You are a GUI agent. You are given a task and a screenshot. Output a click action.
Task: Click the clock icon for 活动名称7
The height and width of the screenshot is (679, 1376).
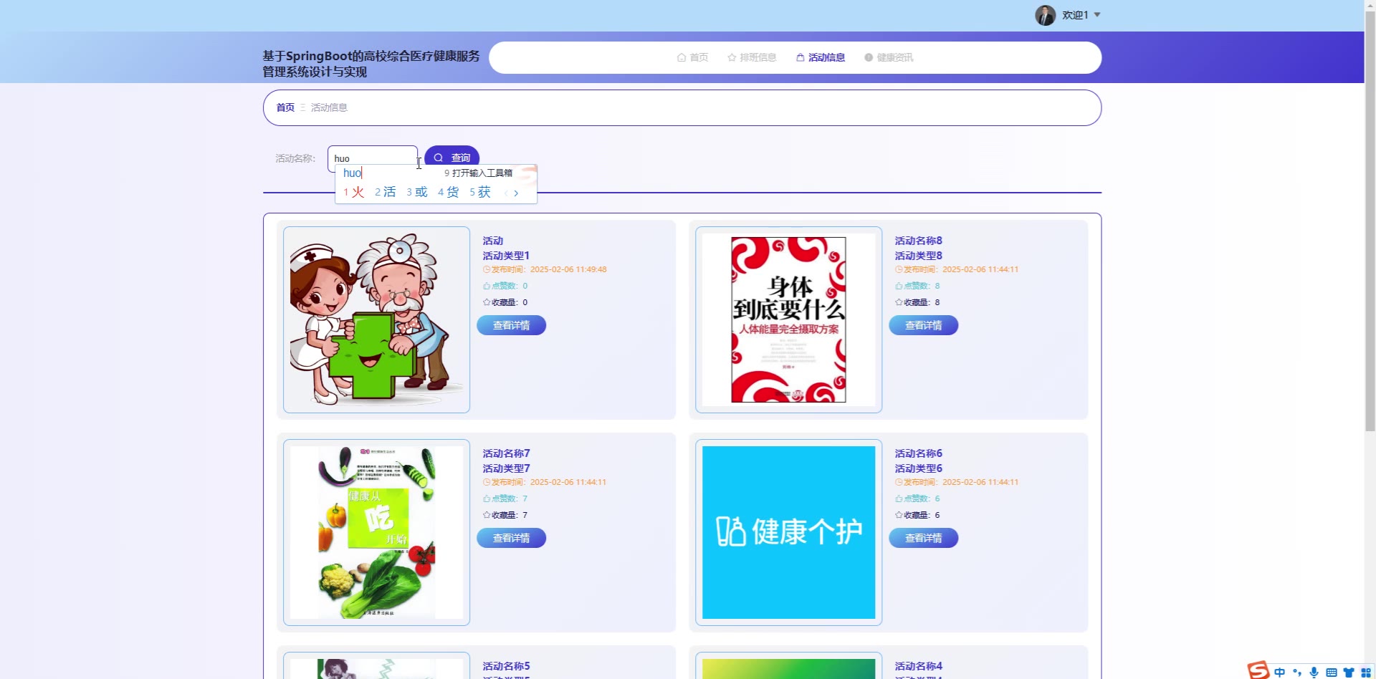(487, 482)
